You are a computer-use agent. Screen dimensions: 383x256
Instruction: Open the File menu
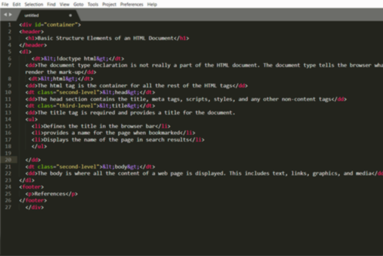click(x=5, y=4)
